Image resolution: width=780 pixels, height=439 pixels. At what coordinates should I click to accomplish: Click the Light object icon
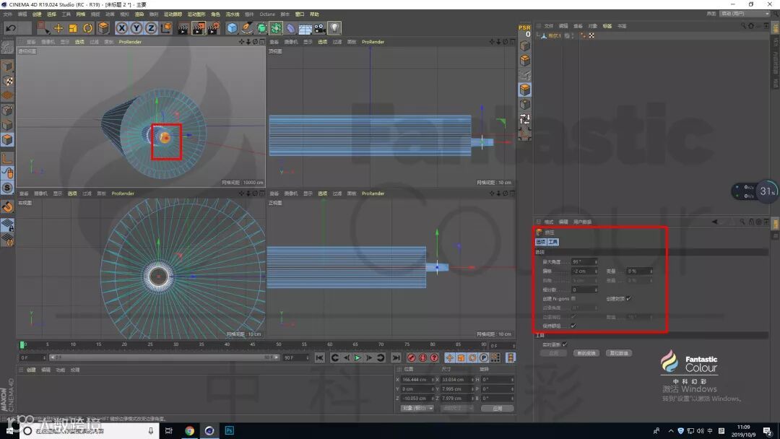click(x=334, y=28)
